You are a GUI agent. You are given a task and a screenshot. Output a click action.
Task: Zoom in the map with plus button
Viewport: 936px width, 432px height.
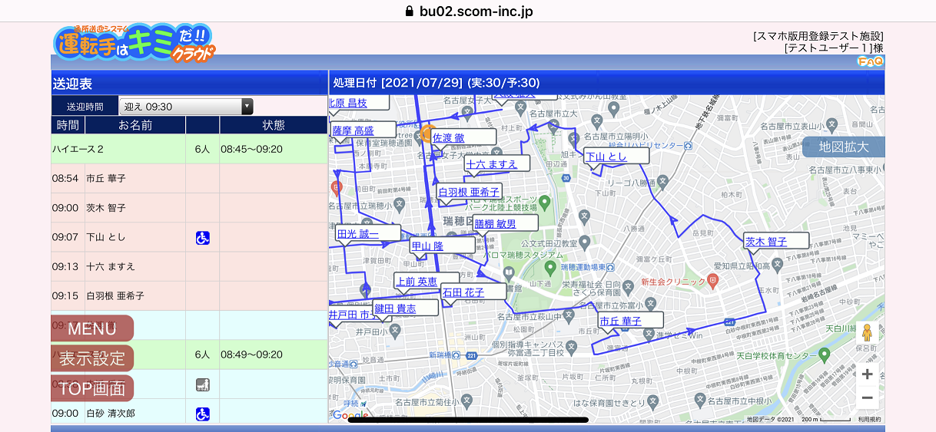[x=868, y=374]
